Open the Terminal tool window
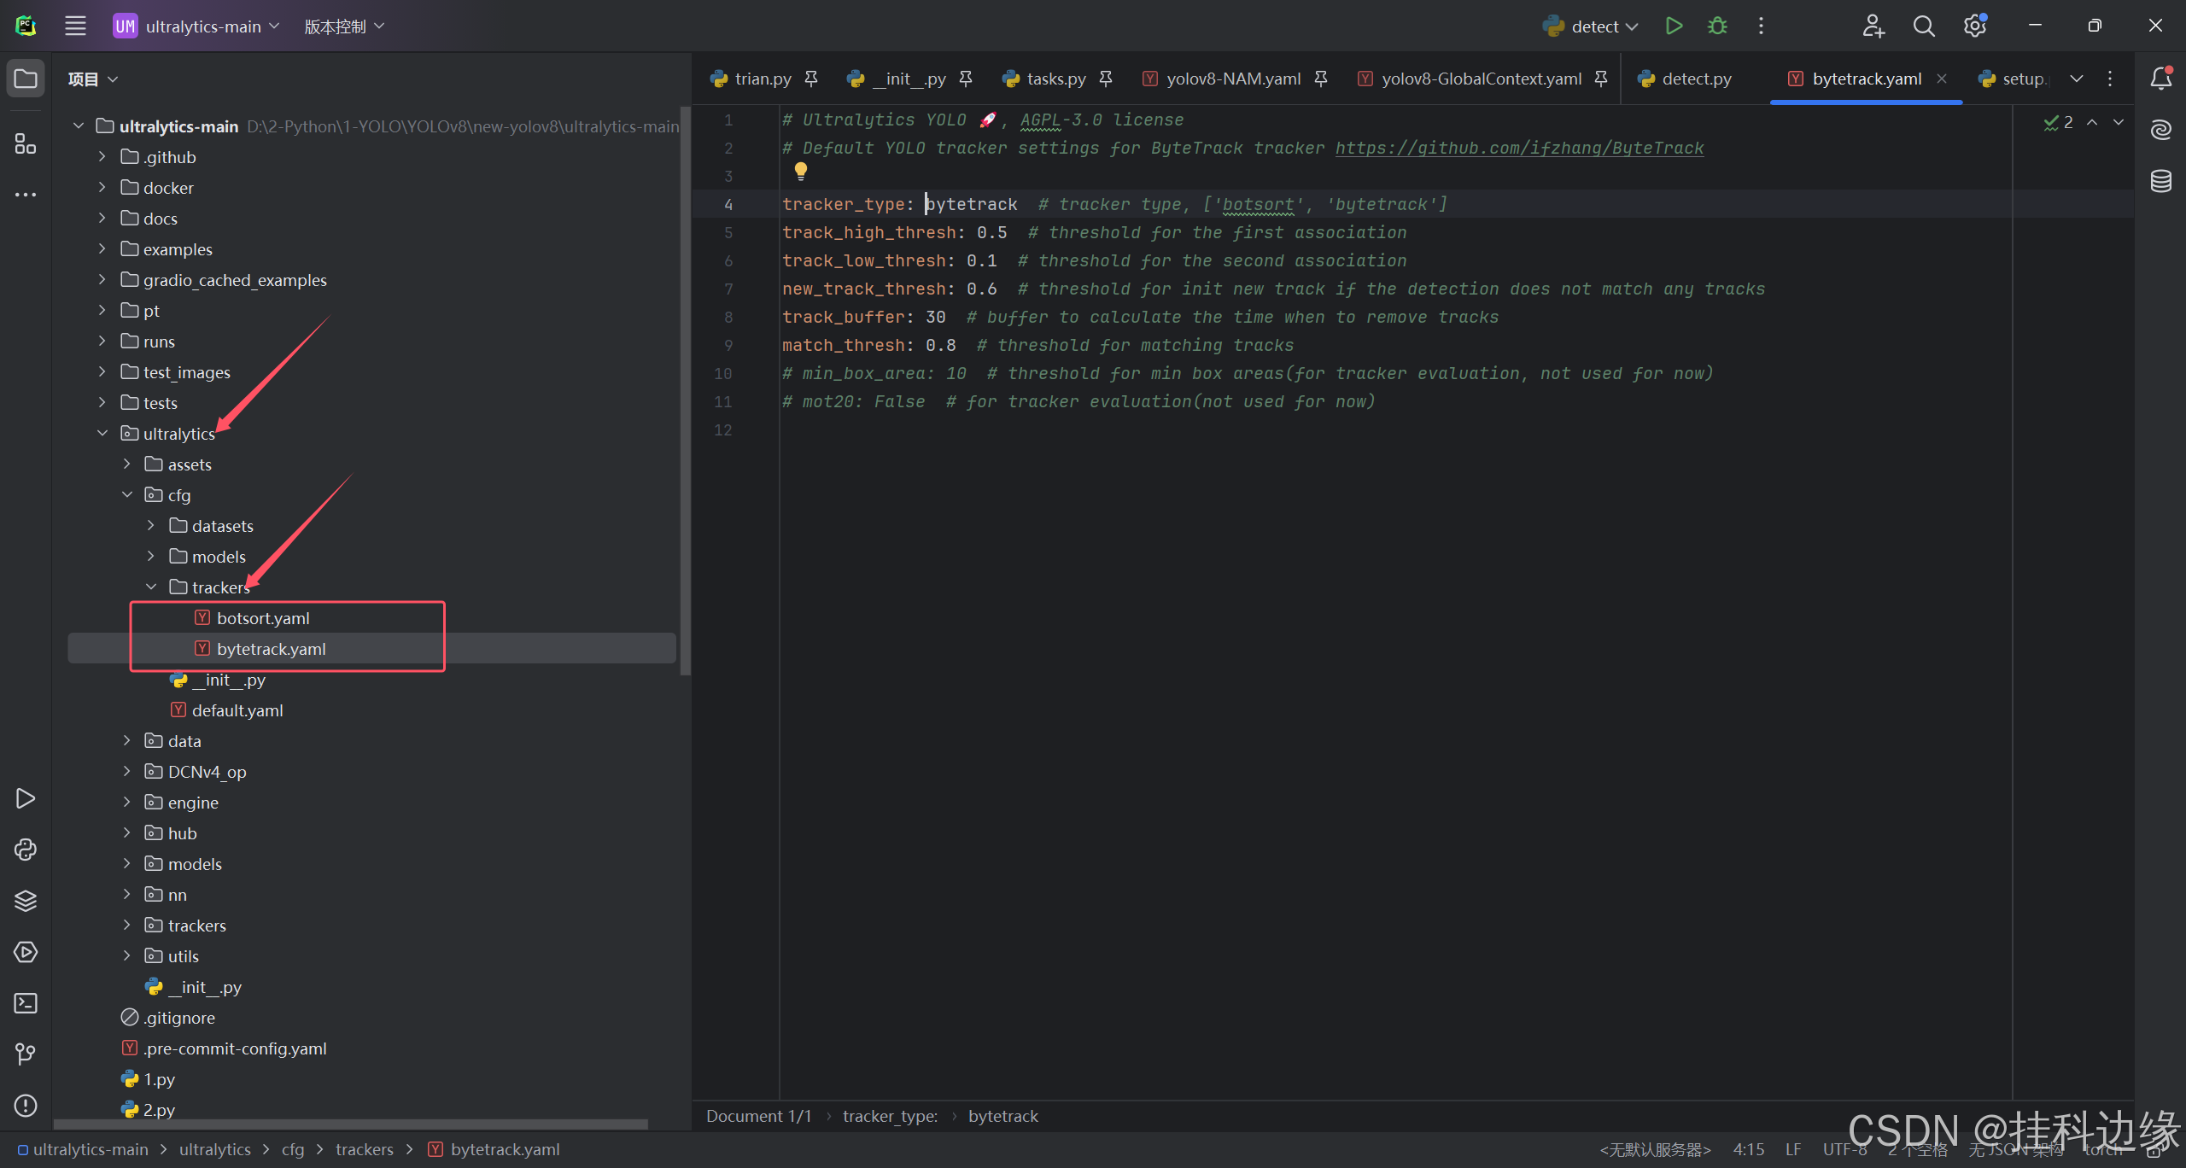The height and width of the screenshot is (1168, 2186). click(x=26, y=1003)
